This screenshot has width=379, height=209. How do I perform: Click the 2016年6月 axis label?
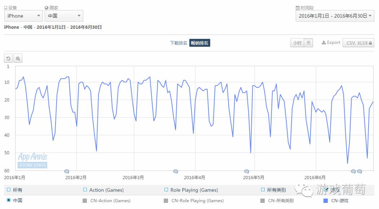coord(315,178)
